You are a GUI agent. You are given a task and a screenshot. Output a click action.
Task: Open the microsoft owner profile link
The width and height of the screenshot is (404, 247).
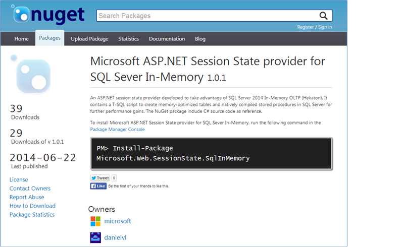coord(118,221)
